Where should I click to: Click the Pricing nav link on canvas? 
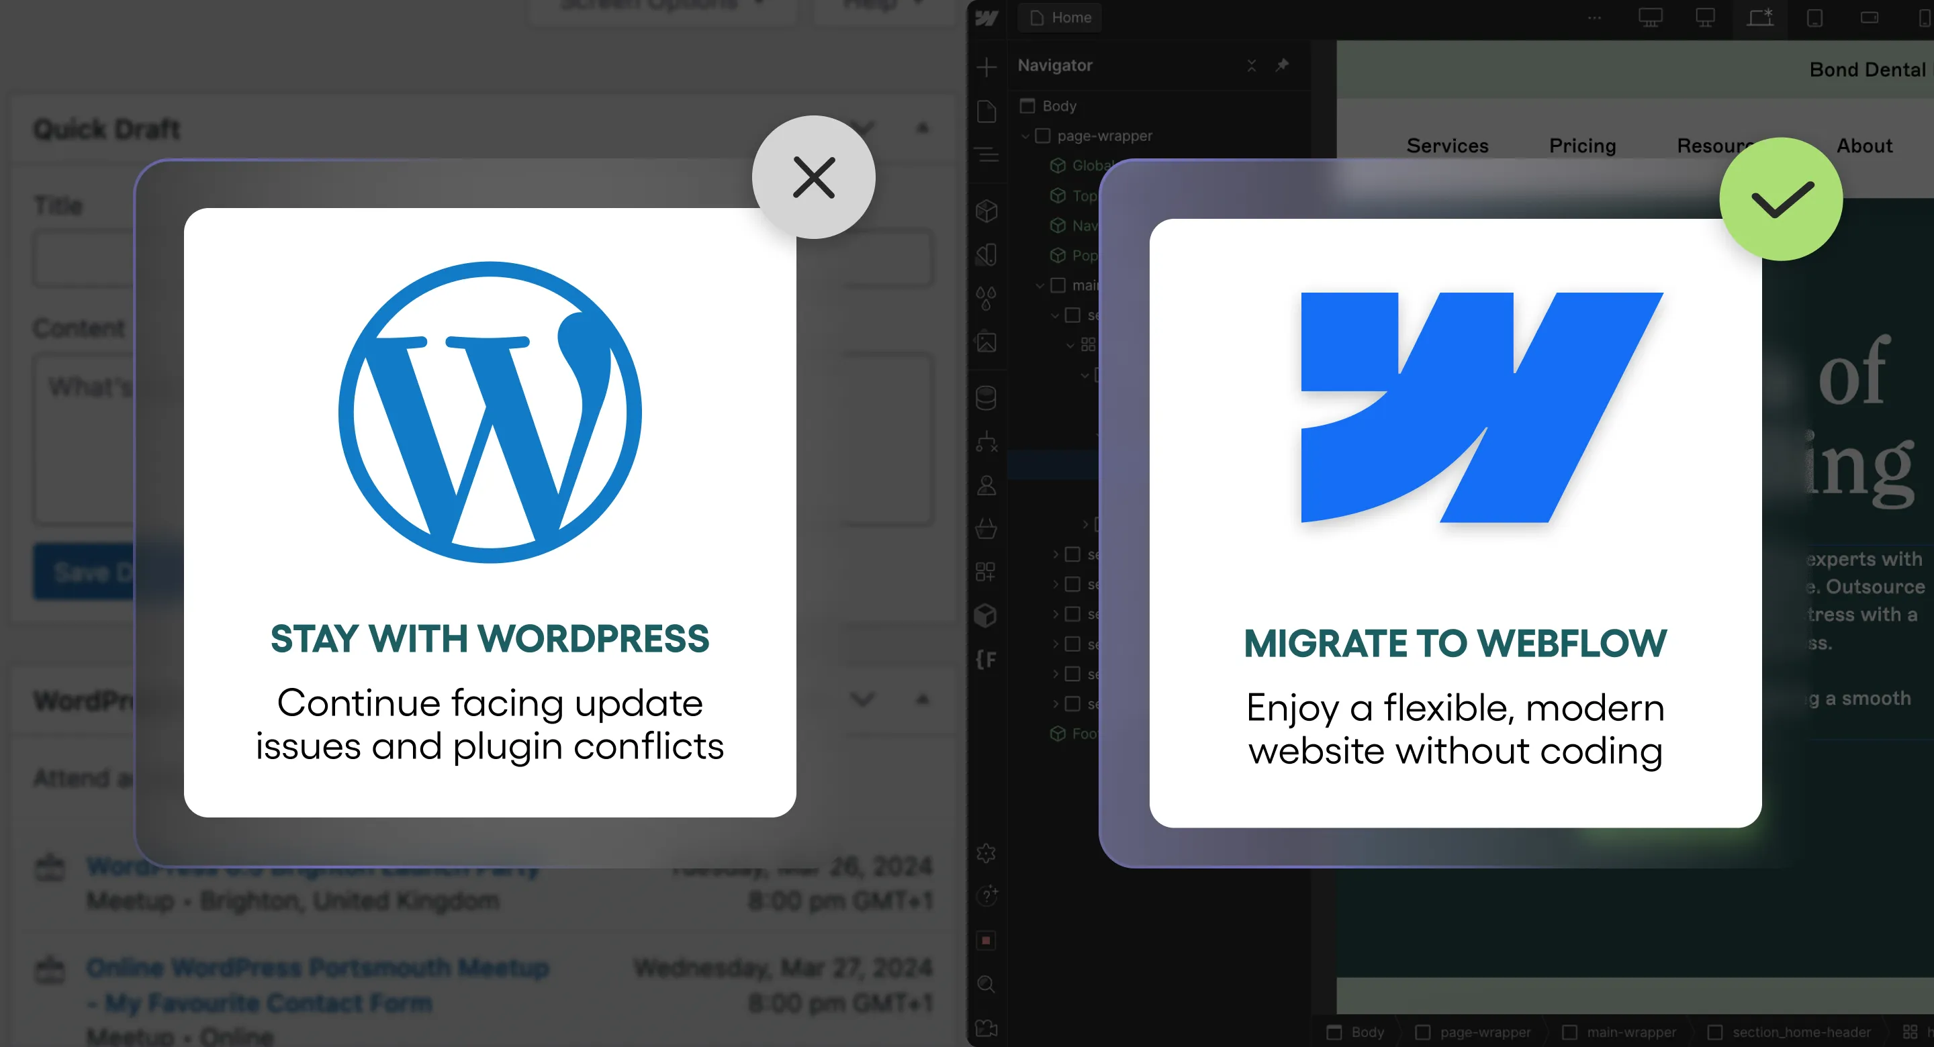(1582, 145)
